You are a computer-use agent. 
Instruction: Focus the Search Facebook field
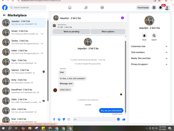28,8
